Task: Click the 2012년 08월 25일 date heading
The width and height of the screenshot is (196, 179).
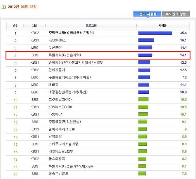Action: (22, 7)
